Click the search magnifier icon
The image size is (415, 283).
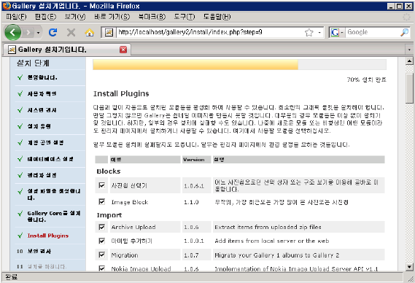coord(404,32)
